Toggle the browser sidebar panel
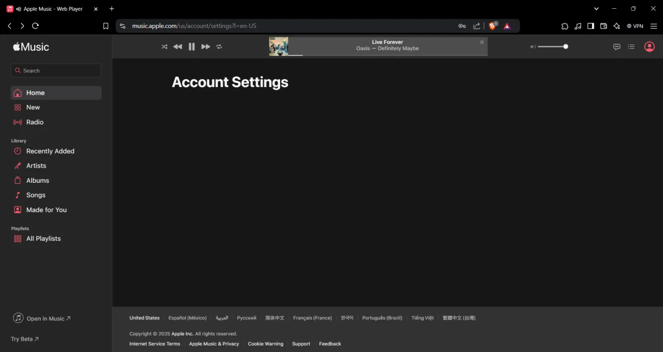The width and height of the screenshot is (663, 352). coord(590,26)
